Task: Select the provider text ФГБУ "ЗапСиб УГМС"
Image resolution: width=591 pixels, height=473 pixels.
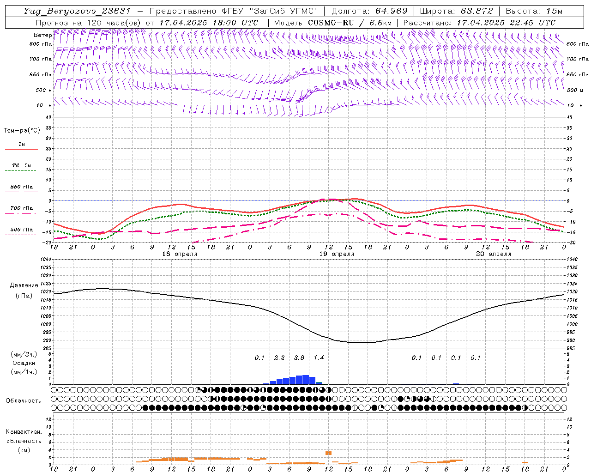Action: [x=271, y=11]
